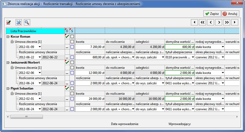Toggle checkbox in Pigoń's Umowa zlecenia row
Image resolution: width=245 pixels, height=132 pixels.
point(72,94)
